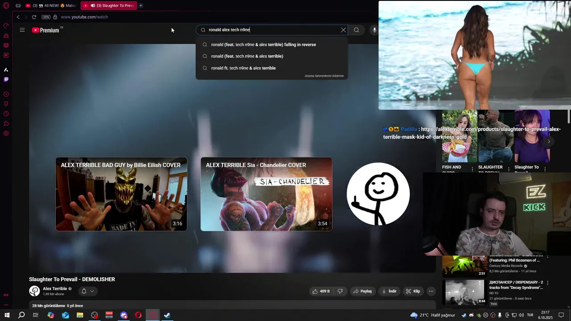The width and height of the screenshot is (571, 321).
Task: Open the weather widget '21°C Hafif yağmur'
Action: click(433, 315)
